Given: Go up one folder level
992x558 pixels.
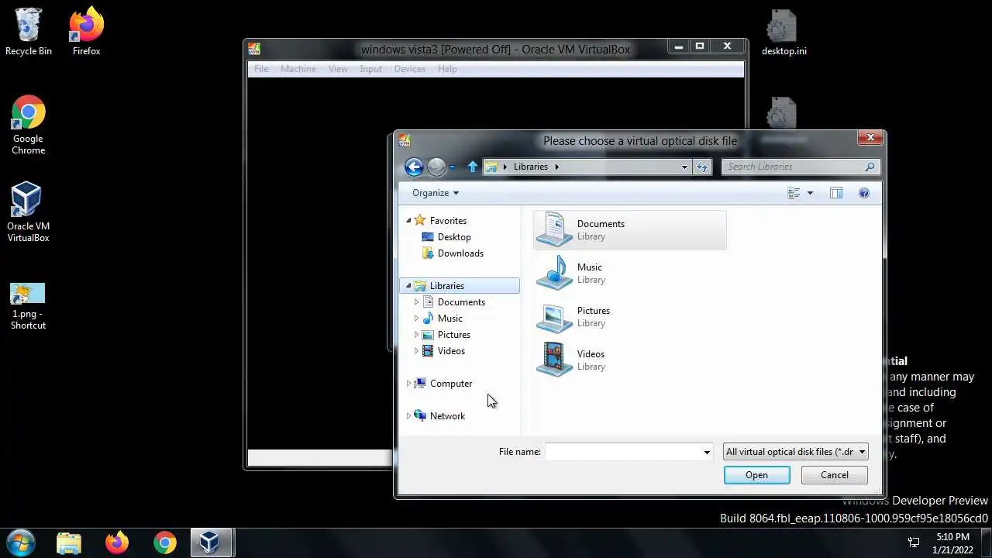Looking at the screenshot, I should pyautogui.click(x=473, y=167).
